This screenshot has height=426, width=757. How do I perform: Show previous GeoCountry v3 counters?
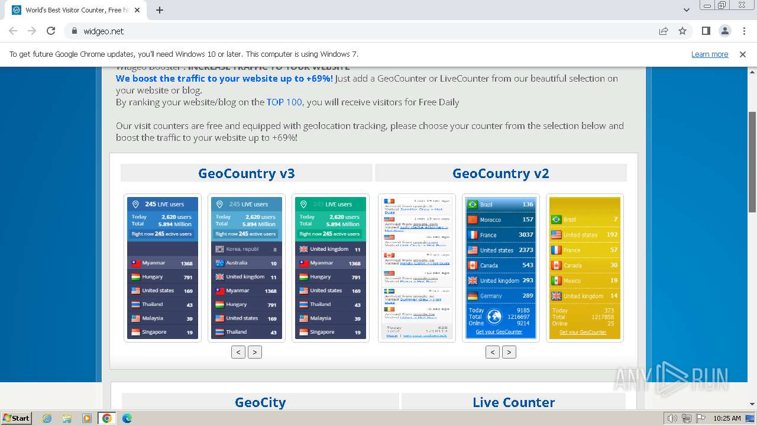238,352
